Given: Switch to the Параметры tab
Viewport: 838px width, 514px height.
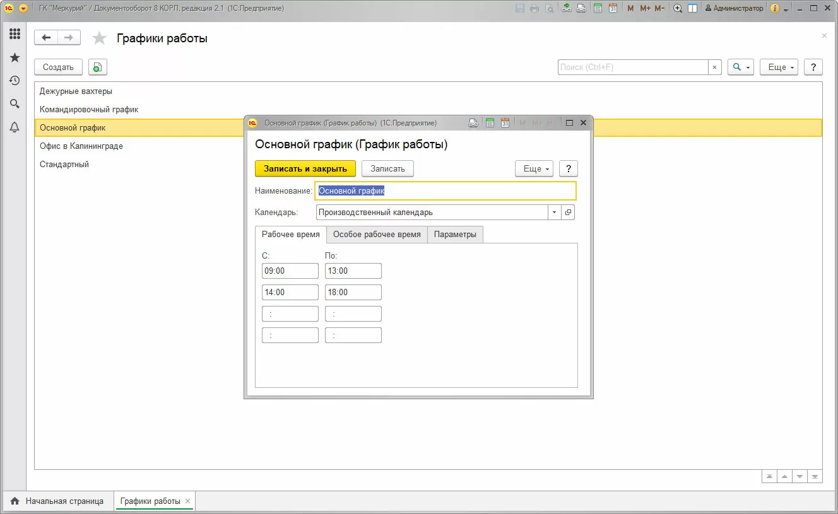Looking at the screenshot, I should pos(455,234).
